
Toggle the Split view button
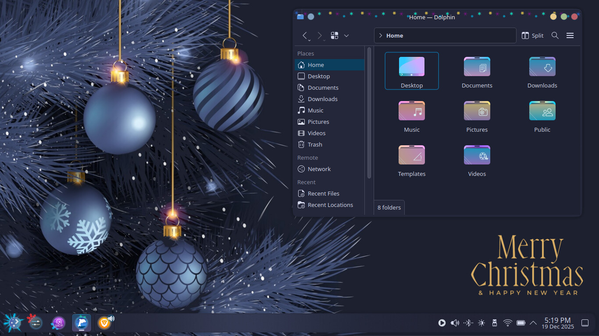(x=532, y=35)
